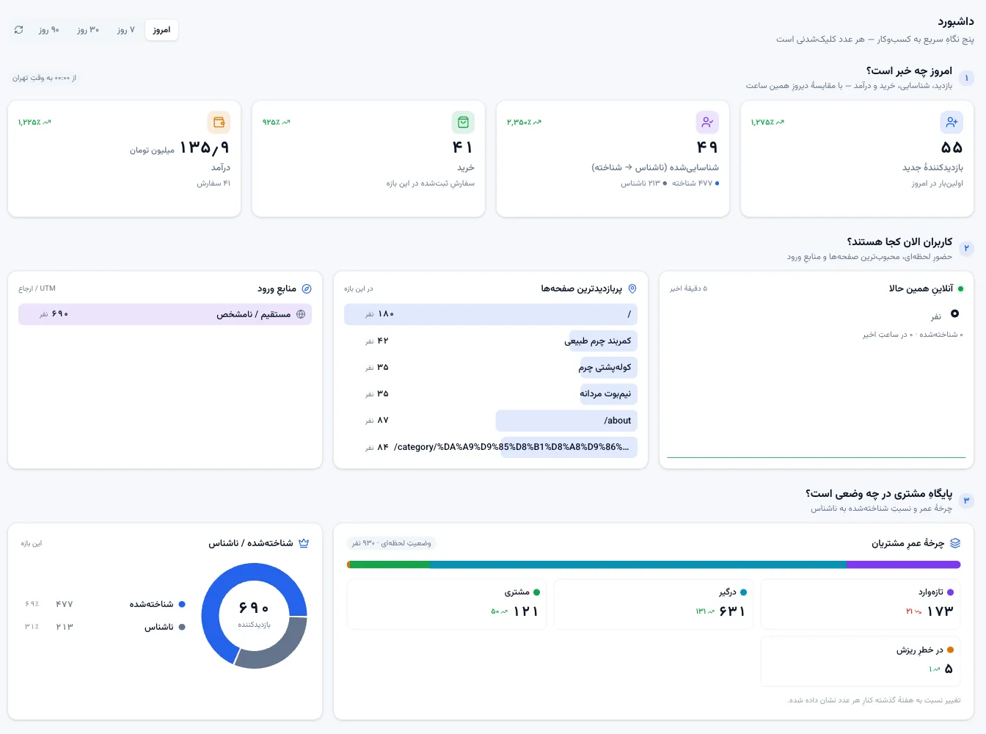This screenshot has height=734, width=986.
Task: Click the layers icon beside چرخهٔ عمر مشتریان
Action: click(955, 543)
